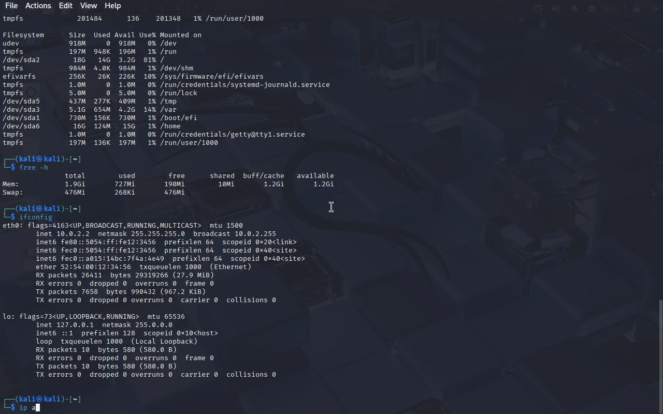The image size is (663, 414).
Task: Click the 268Ki swap used value
Action: tap(125, 193)
